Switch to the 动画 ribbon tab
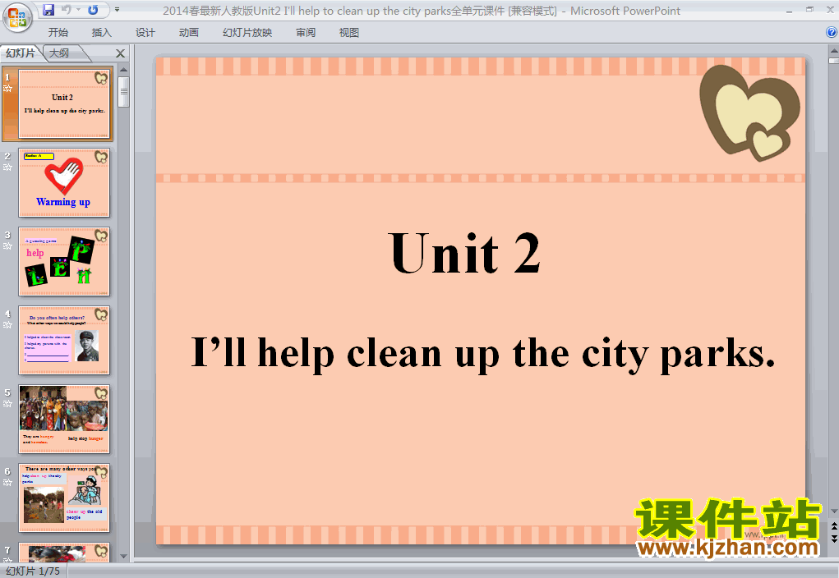Screen dimensions: 839x578 pyautogui.click(x=189, y=33)
